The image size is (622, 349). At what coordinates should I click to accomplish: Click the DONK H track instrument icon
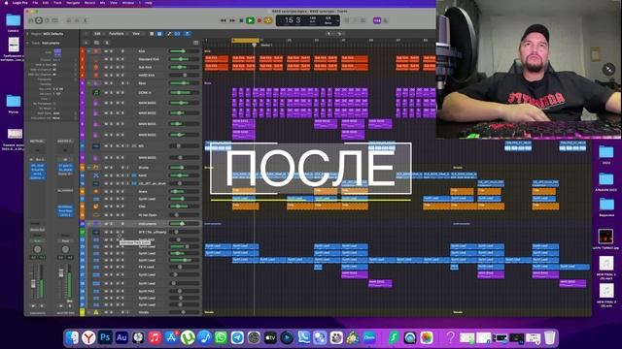coord(96,93)
